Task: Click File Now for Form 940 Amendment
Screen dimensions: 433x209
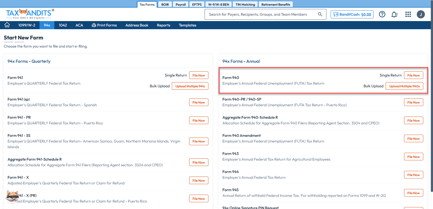Action: tap(413, 139)
